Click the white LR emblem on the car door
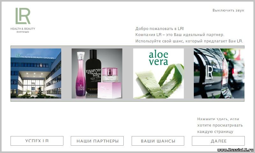This screenshot has width=255, height=153. (x=209, y=72)
